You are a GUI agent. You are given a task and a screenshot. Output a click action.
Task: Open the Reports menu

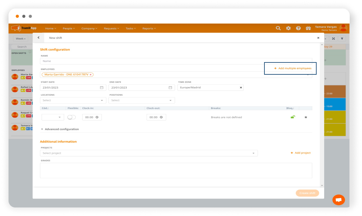tap(149, 29)
